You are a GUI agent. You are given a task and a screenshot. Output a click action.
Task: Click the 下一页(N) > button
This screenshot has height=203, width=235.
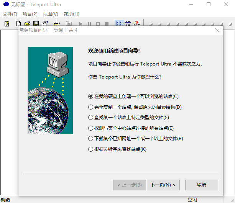click(163, 185)
